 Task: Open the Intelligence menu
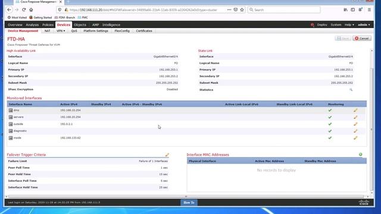pyautogui.click(x=111, y=25)
